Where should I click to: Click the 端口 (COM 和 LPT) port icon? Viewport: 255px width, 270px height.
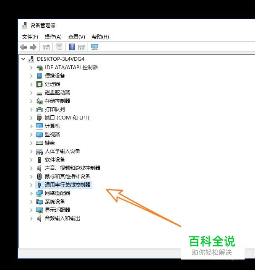(39, 118)
